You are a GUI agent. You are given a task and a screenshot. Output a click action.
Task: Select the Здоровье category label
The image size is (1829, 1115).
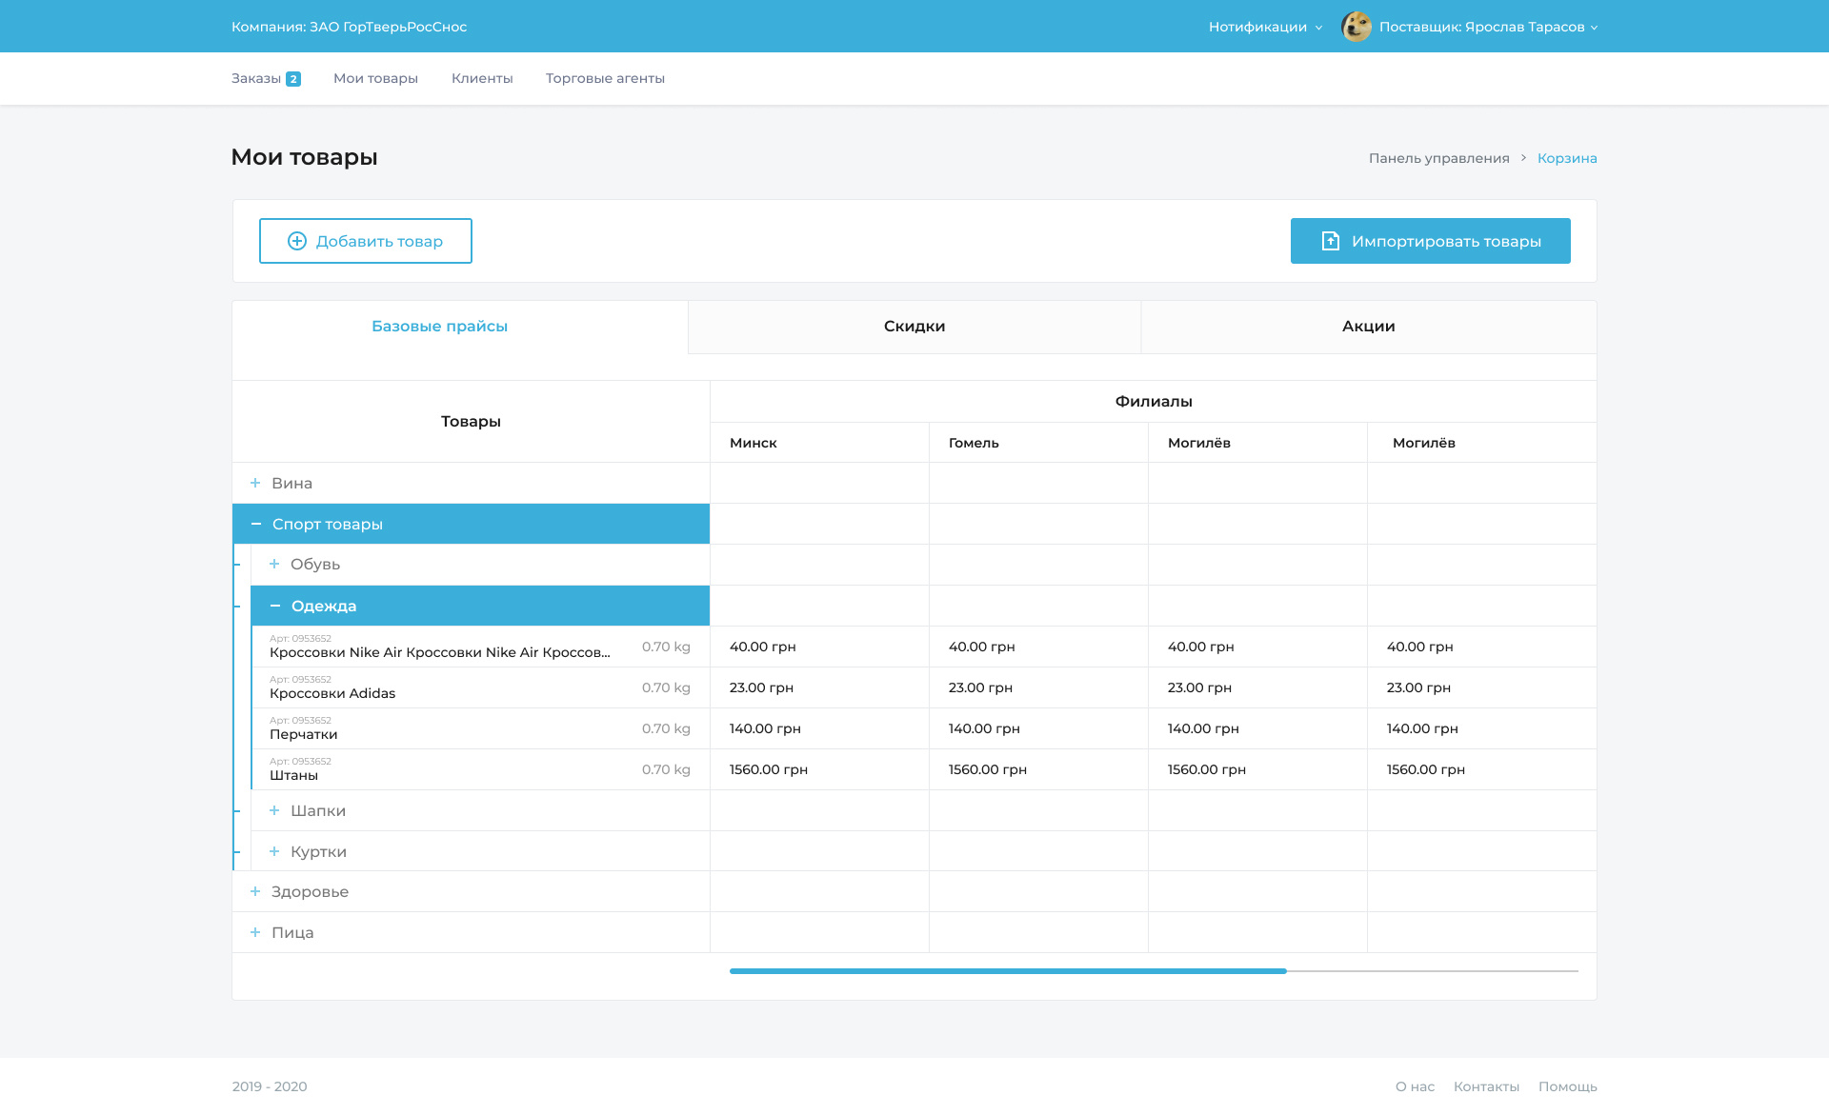pos(310,891)
